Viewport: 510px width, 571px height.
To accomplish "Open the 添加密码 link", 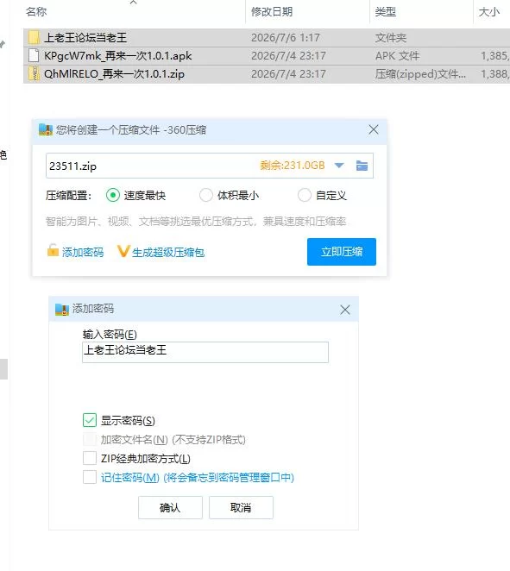I will coord(83,252).
